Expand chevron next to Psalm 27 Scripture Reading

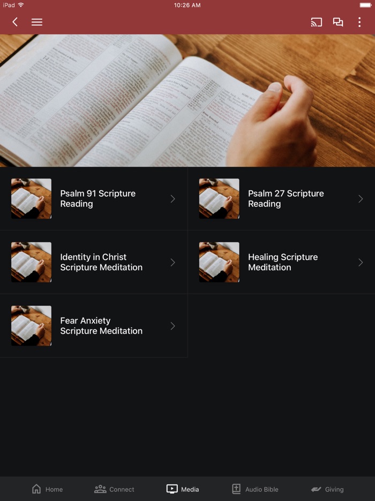pyautogui.click(x=361, y=199)
